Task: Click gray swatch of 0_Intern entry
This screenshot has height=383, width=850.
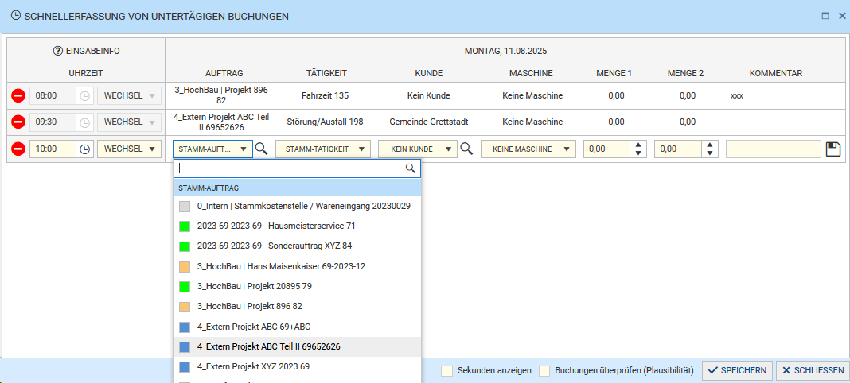Action: coord(185,206)
